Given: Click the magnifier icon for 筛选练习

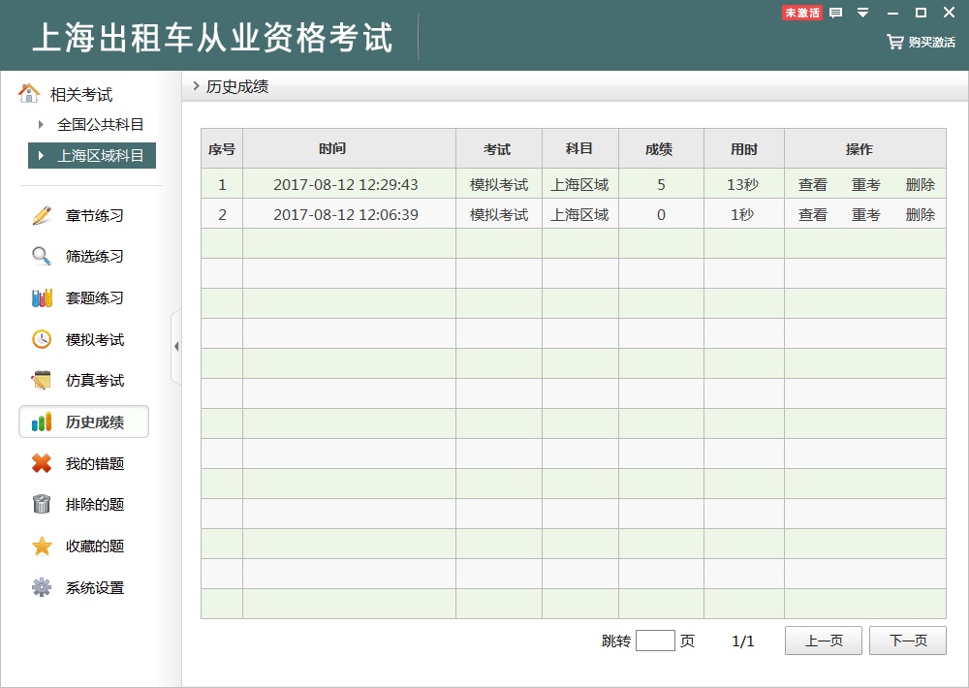Looking at the screenshot, I should click(x=42, y=257).
